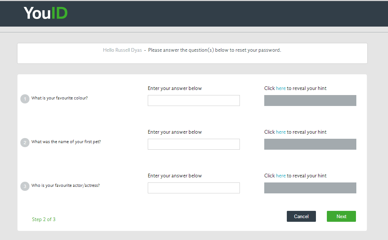Click the number 1 question badge
Screen dimensions: 388x240
[x=25, y=99]
